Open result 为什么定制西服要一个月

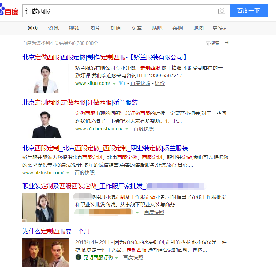click(56, 231)
